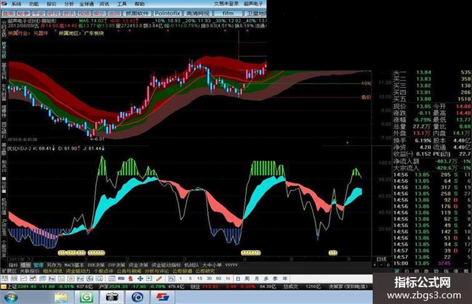The height and width of the screenshot is (304, 472).
Task: Click the RSI indicator icon
Action: [x=121, y=279]
